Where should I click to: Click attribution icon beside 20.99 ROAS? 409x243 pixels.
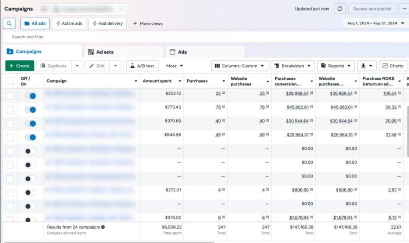click(399, 120)
